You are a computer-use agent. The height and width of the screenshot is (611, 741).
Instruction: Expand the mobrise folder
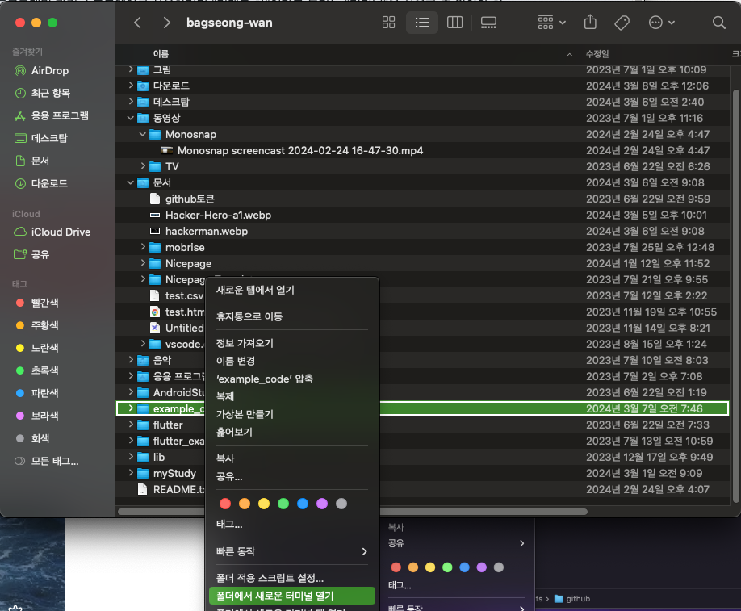pyautogui.click(x=143, y=247)
